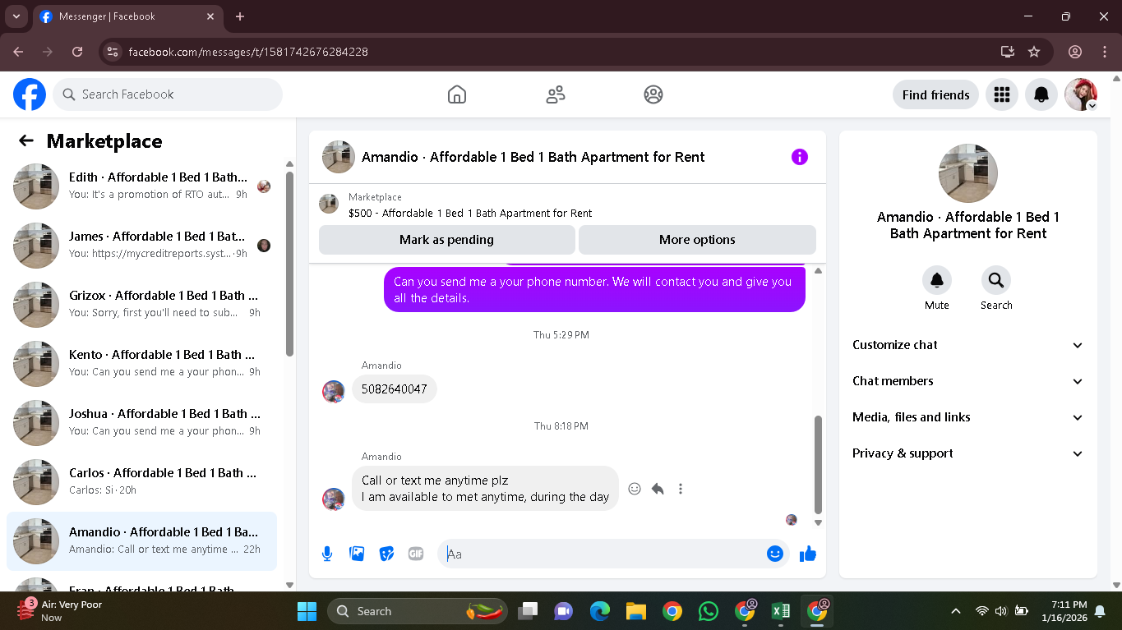The image size is (1122, 630).
Task: Click Mark as pending button
Action: click(446, 240)
